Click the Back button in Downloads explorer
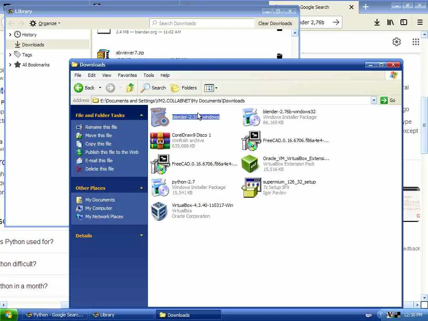Screen dimensions: 428x321 (x=84, y=88)
